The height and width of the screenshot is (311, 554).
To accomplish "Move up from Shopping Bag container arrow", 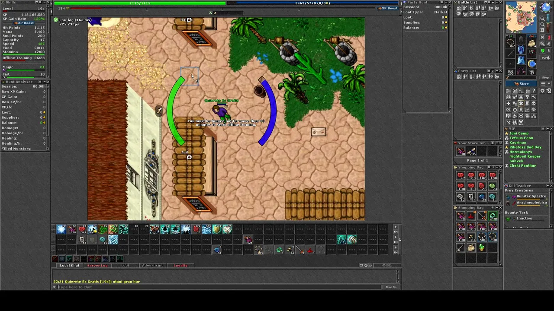I will click(x=494, y=167).
